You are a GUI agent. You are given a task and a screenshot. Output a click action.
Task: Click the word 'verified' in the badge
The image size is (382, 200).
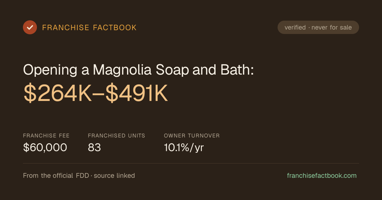click(295, 27)
